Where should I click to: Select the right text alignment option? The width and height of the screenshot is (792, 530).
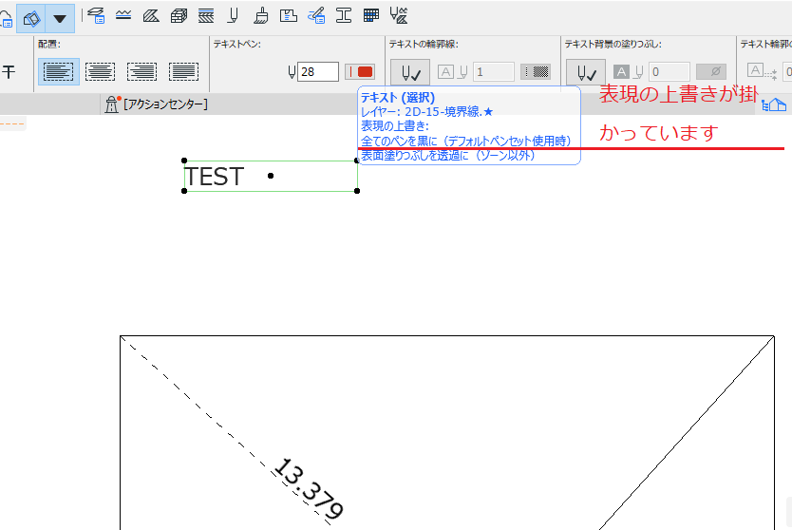click(x=141, y=71)
